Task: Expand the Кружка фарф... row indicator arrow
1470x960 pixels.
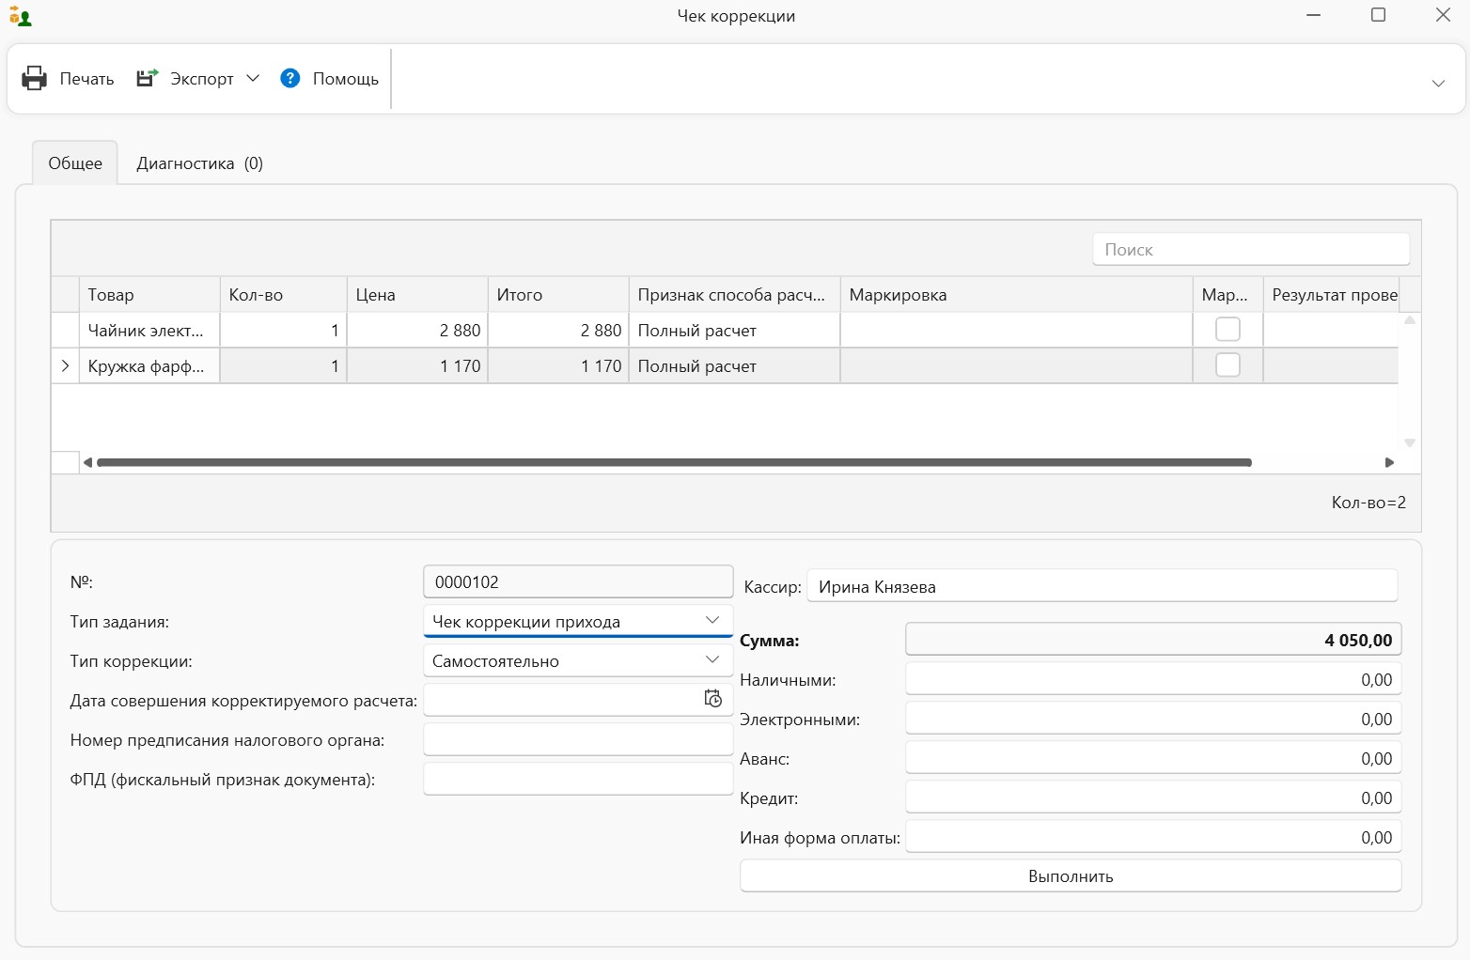Action: 65,365
